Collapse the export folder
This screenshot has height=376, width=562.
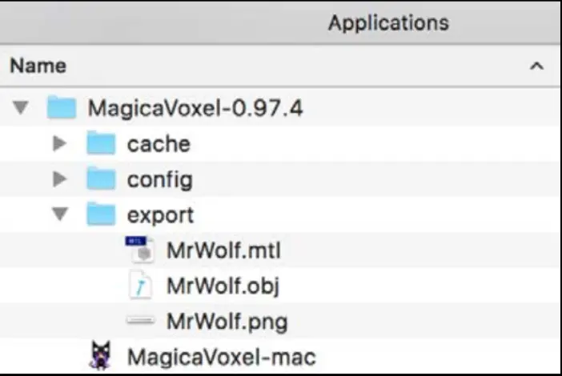[x=60, y=214]
